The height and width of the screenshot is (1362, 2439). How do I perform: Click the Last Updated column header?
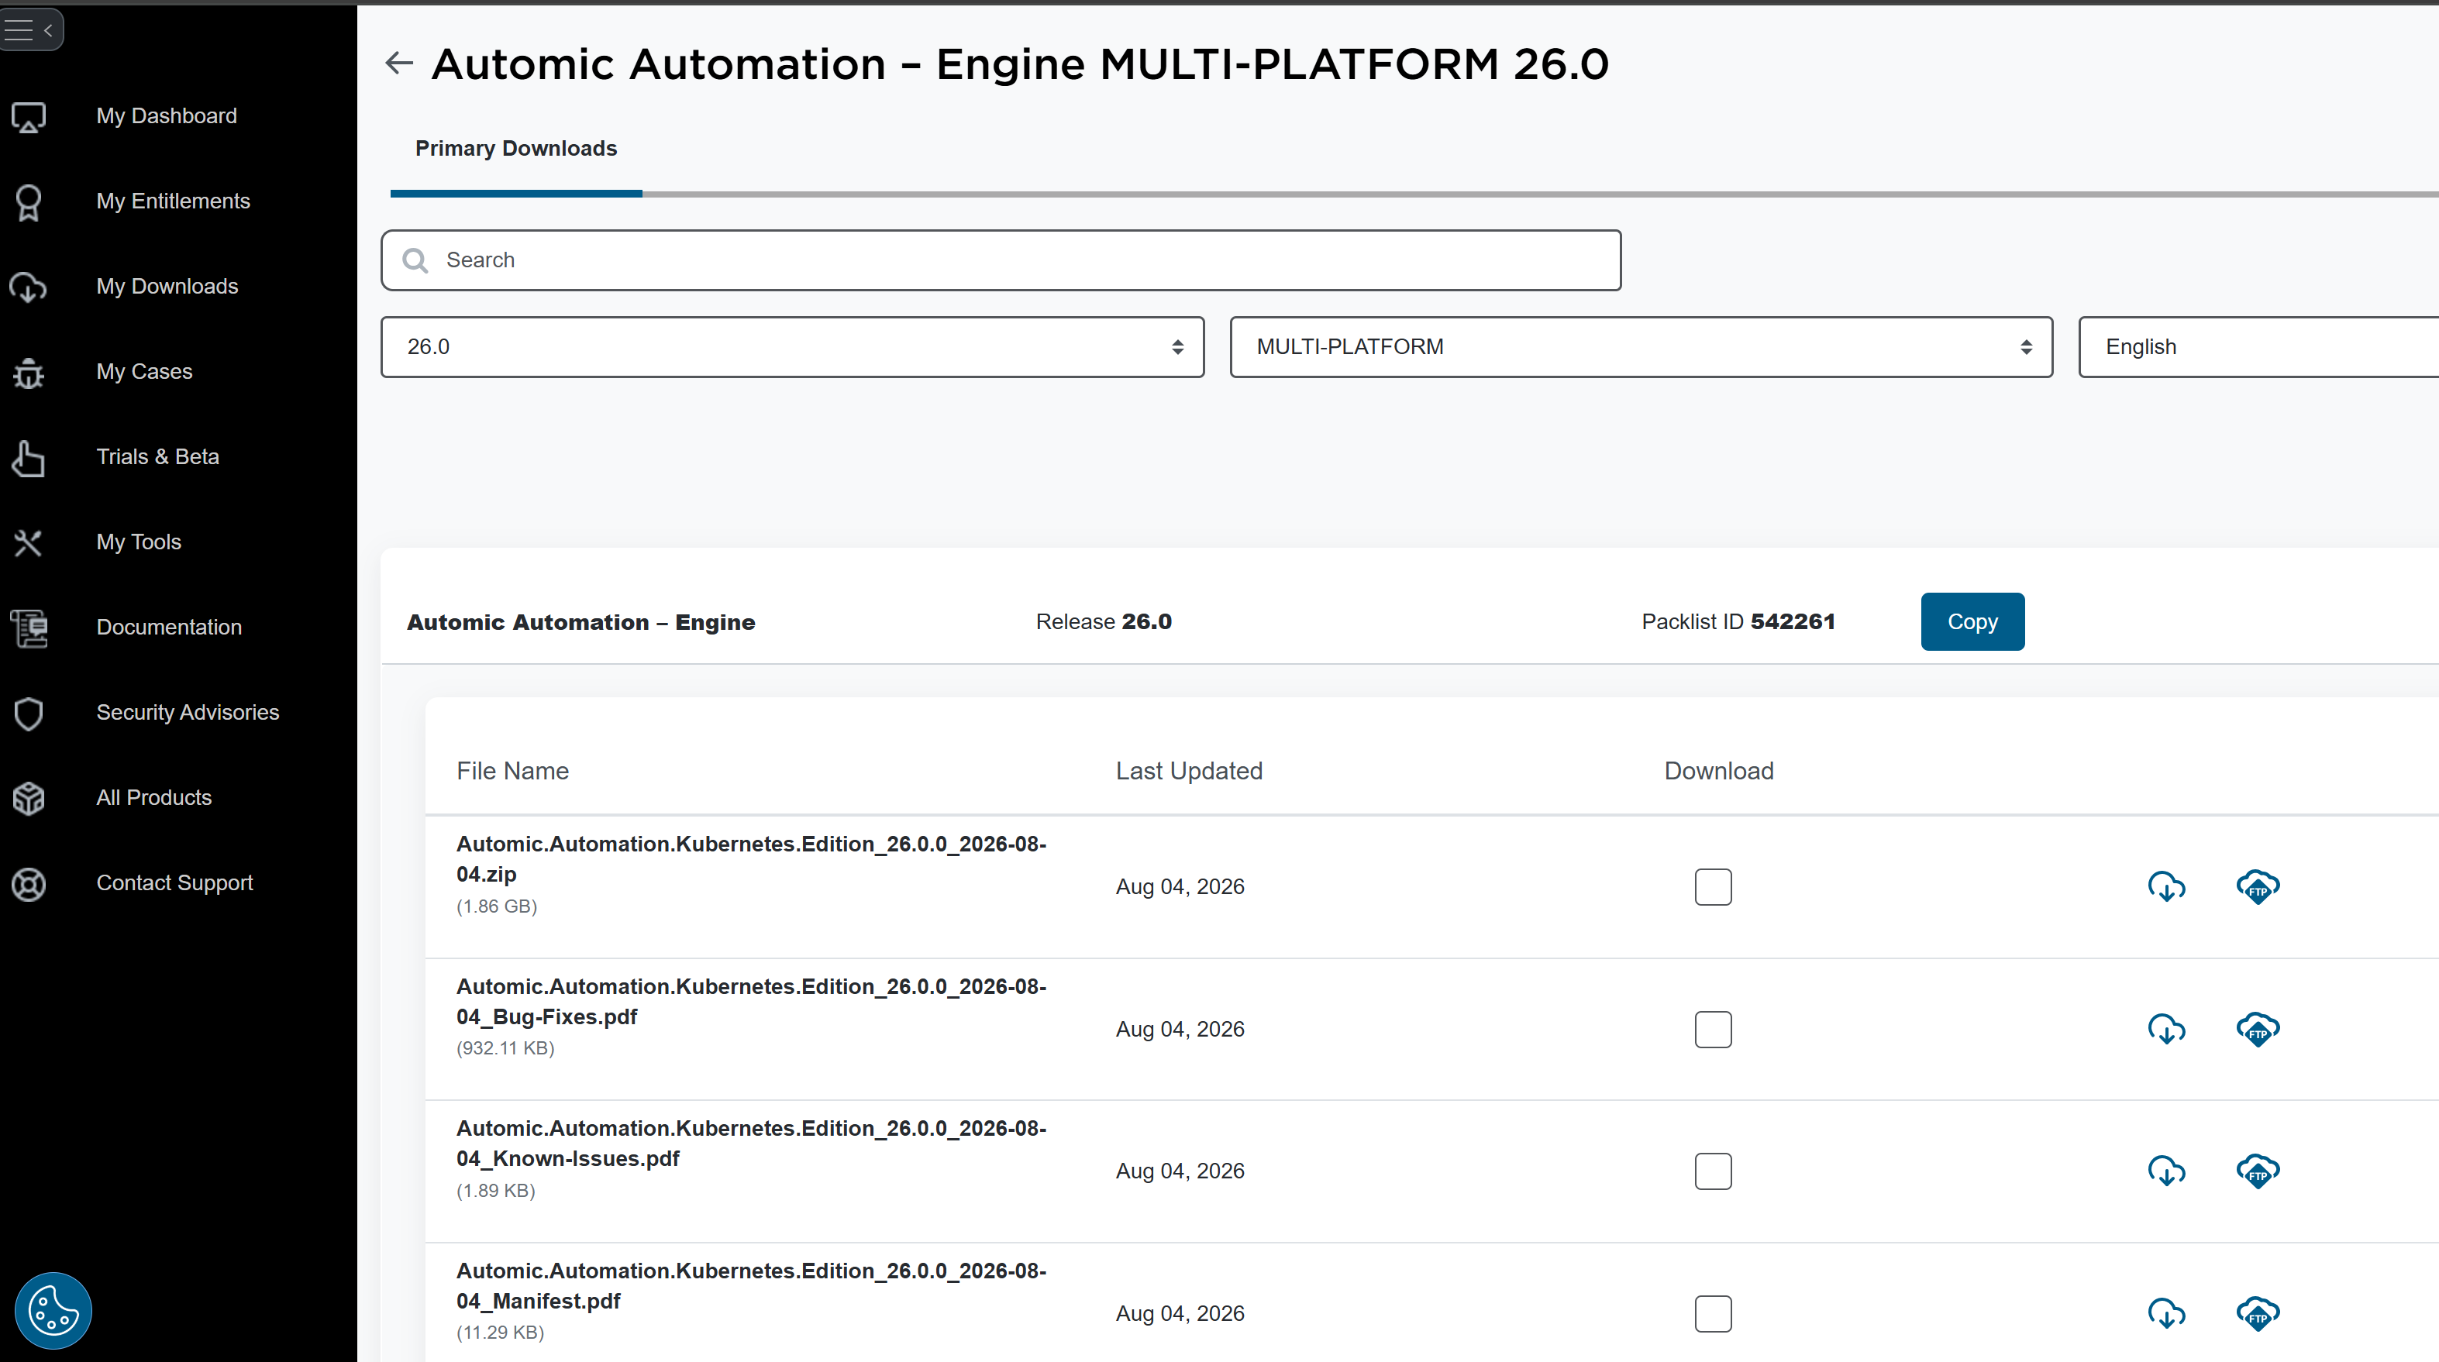1189,772
